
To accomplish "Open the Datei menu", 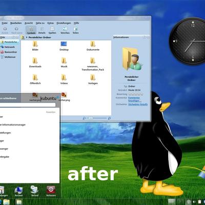I will pos(5,23).
